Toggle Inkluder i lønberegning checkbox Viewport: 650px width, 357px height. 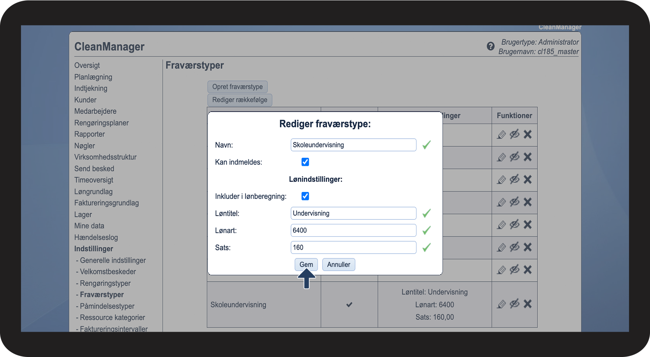pos(305,196)
